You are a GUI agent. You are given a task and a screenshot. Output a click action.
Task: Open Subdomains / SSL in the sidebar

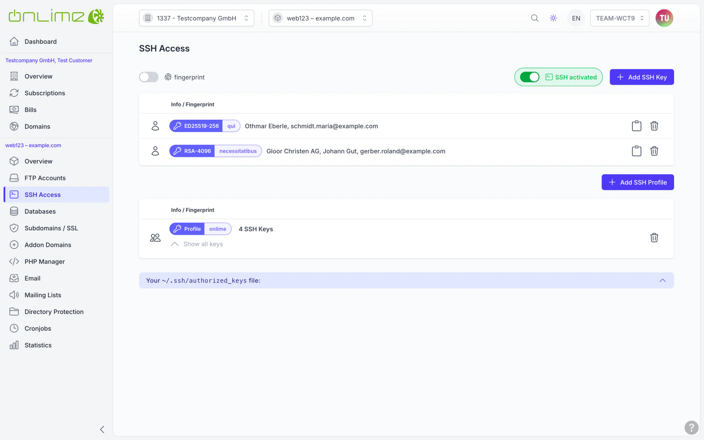(x=56, y=228)
